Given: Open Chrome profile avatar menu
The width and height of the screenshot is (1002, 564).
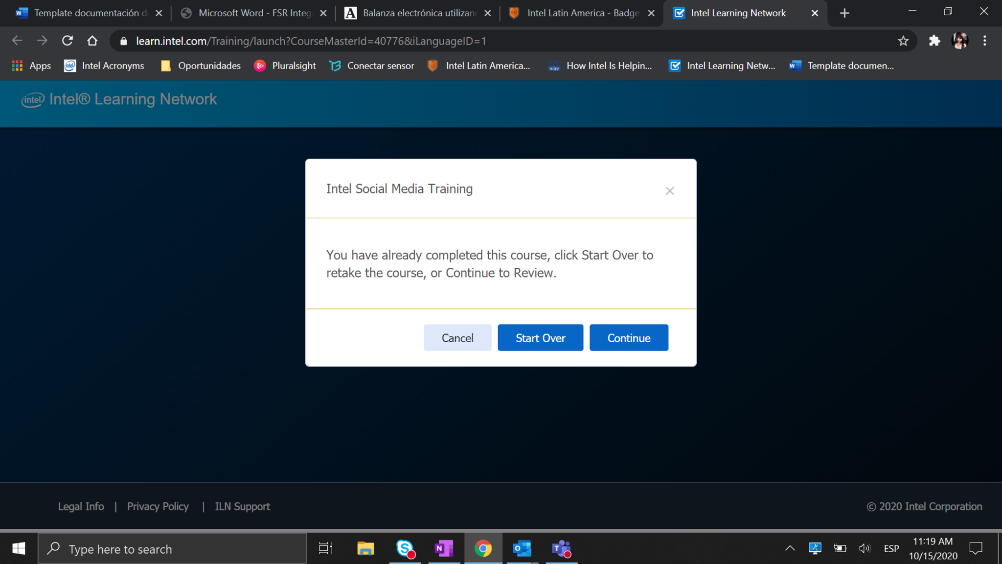Looking at the screenshot, I should tap(959, 41).
